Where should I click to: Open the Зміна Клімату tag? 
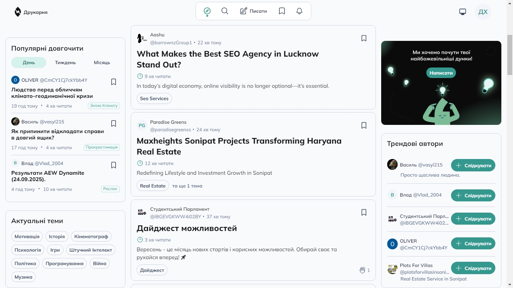(104, 106)
